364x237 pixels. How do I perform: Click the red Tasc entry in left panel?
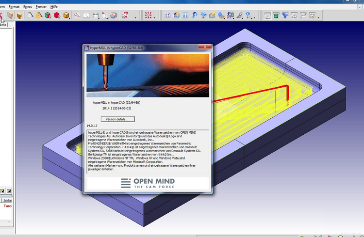7,206
